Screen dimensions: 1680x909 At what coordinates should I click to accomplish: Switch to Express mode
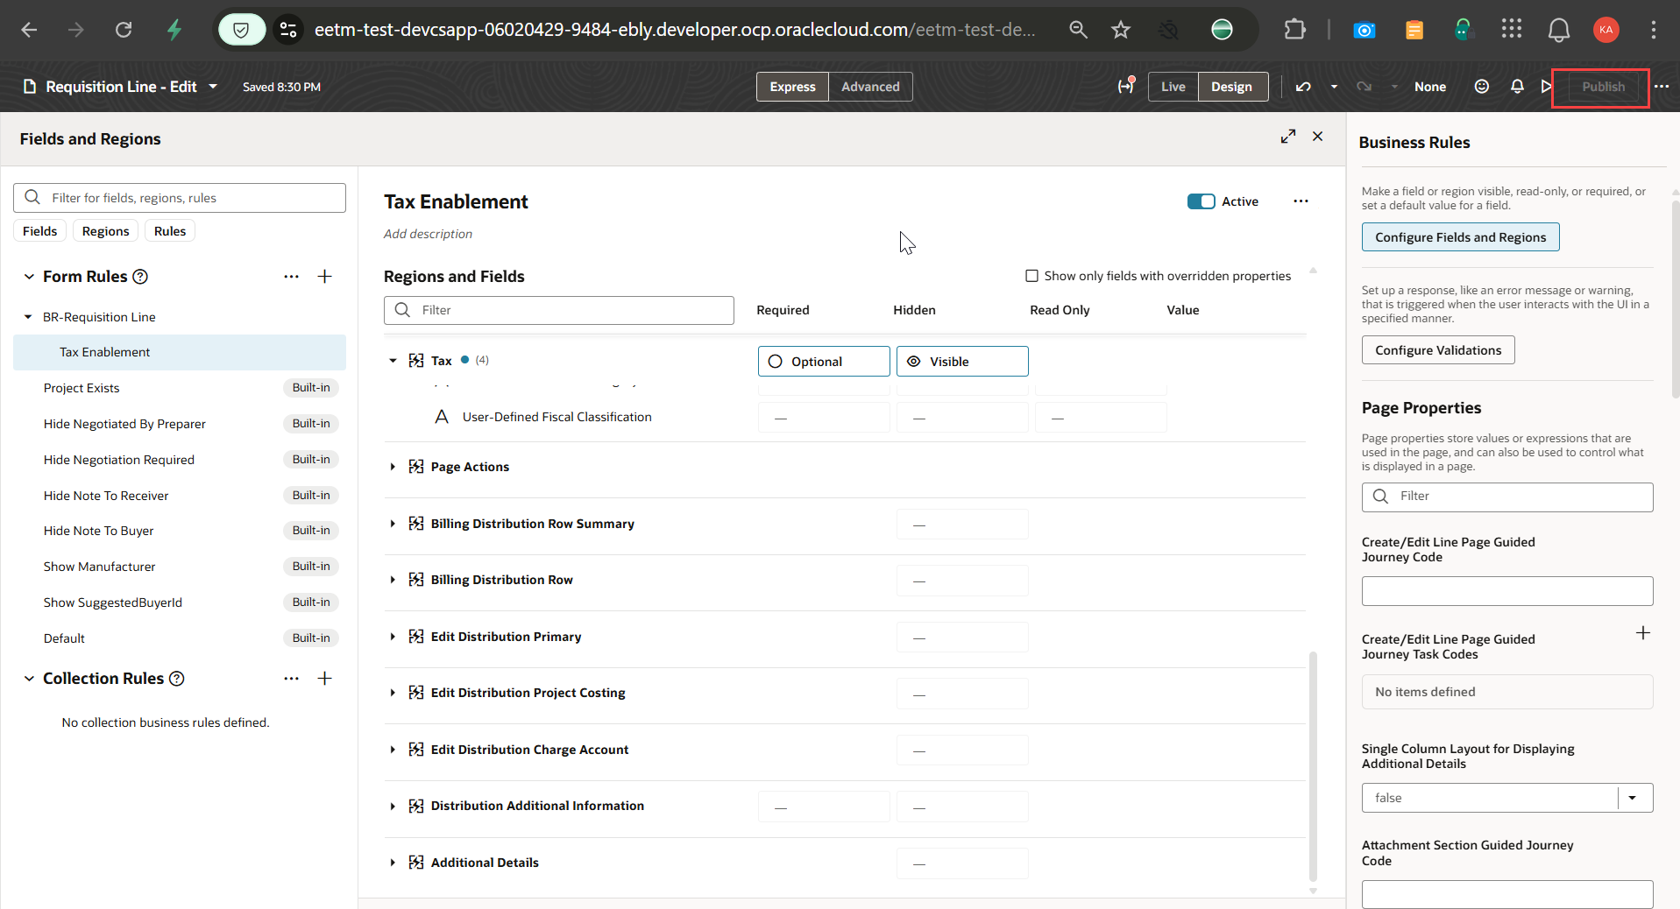791,87
